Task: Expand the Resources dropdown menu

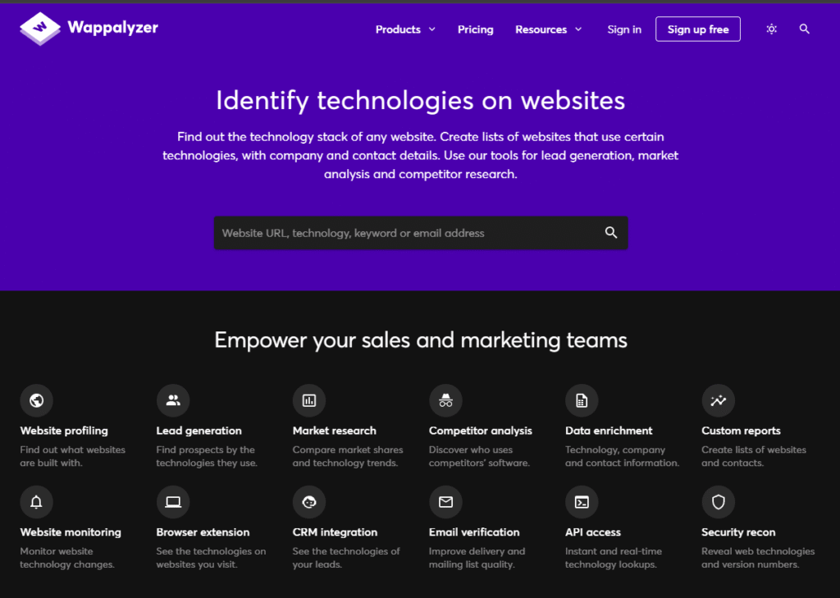Action: (x=548, y=30)
